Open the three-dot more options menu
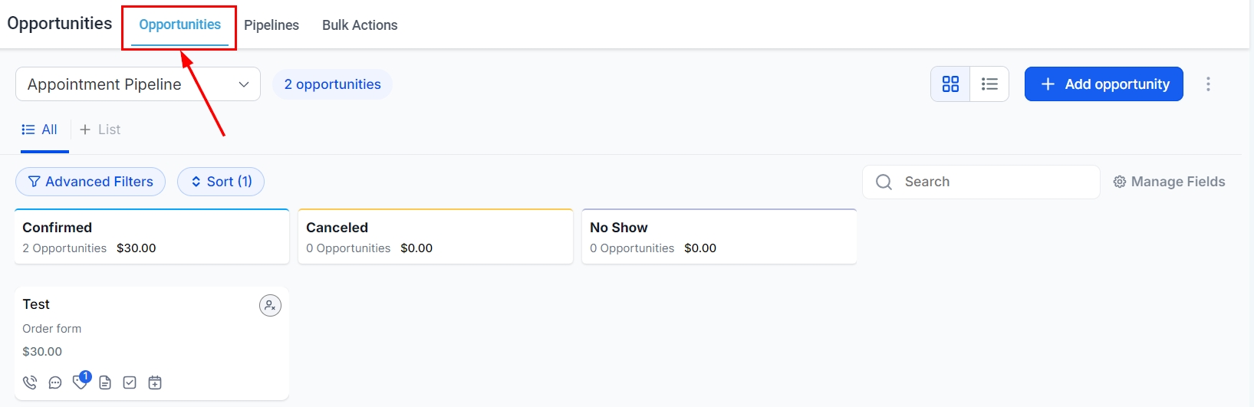The width and height of the screenshot is (1254, 407). [1208, 84]
